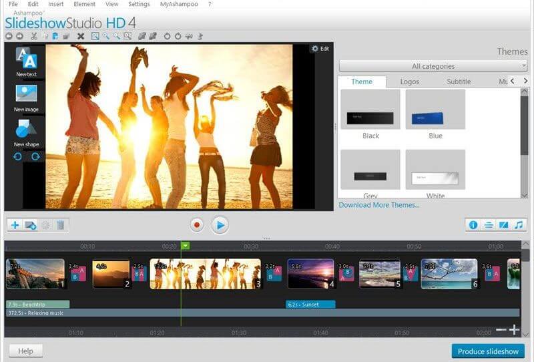534x362 pixels.
Task: Open the Element menu
Action: pos(85,4)
